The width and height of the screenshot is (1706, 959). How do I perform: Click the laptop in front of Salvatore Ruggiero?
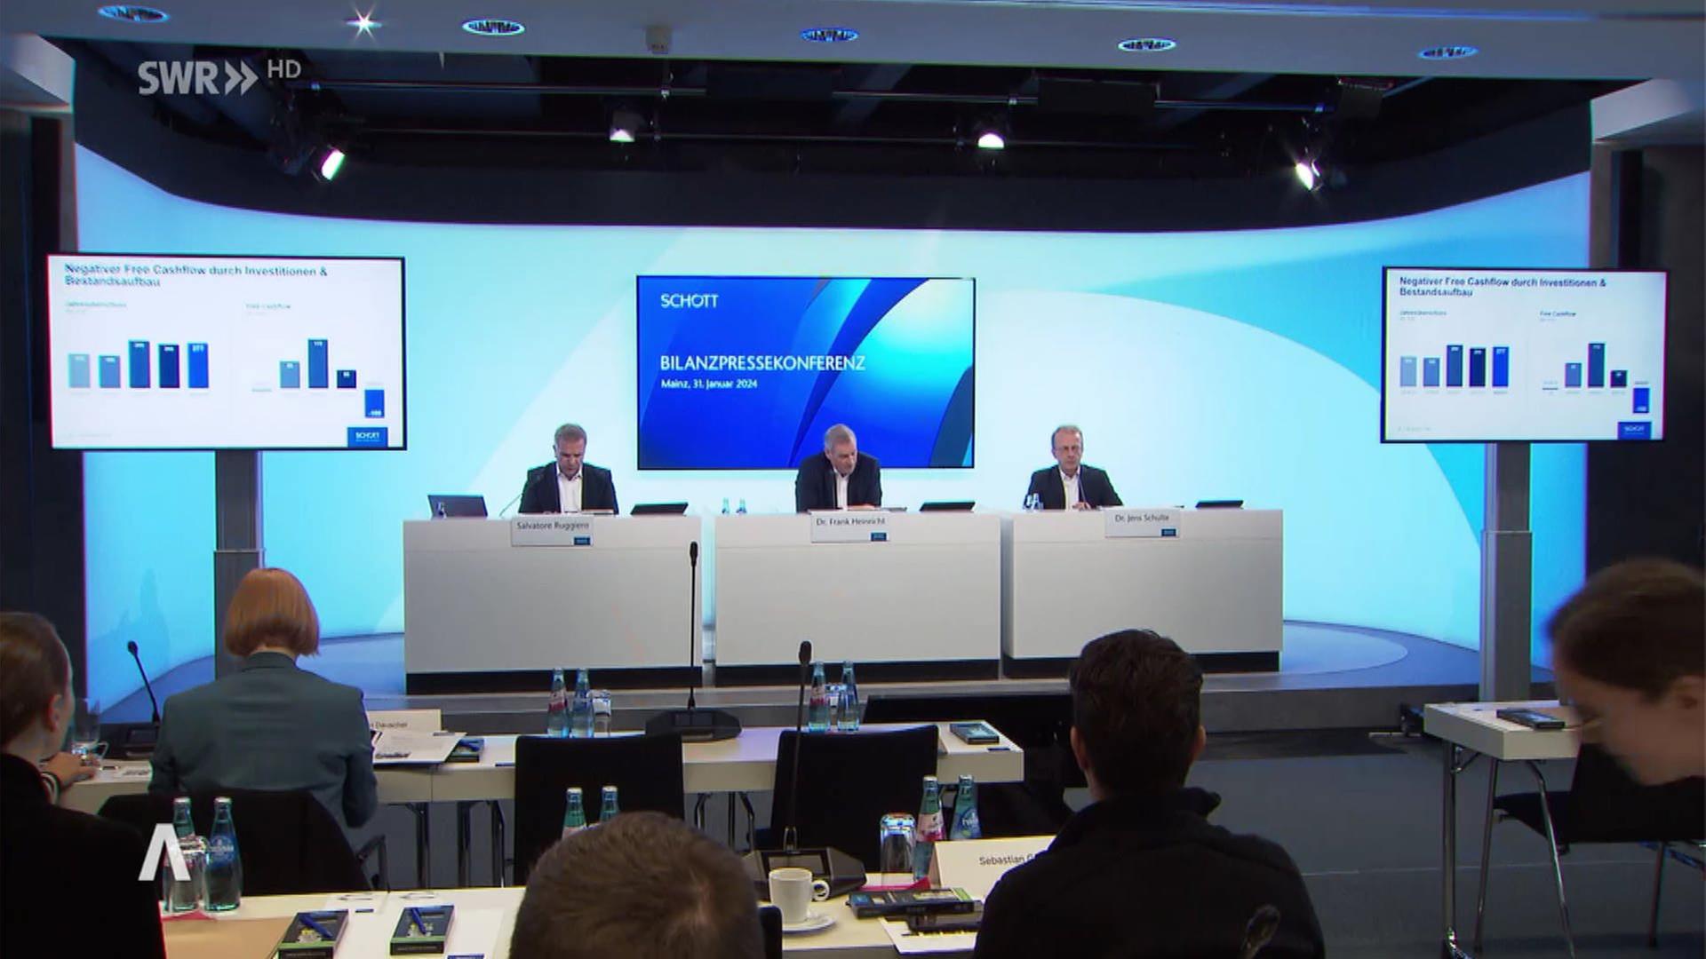pos(457,506)
